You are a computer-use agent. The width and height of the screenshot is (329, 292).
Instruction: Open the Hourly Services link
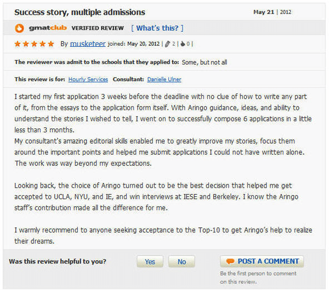[x=88, y=80]
